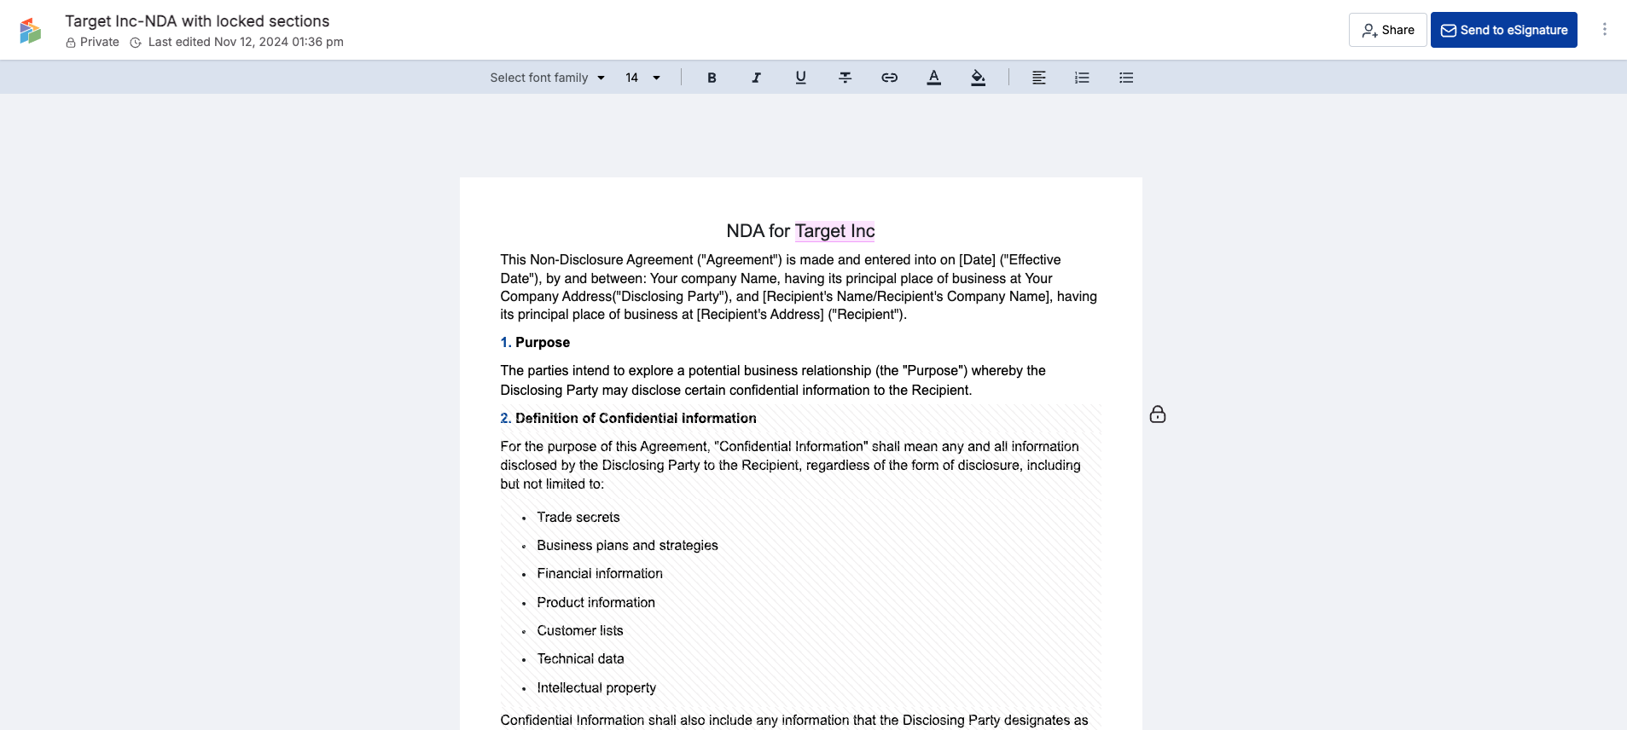The width and height of the screenshot is (1627, 730).
Task: Click Send to eSignature
Action: [x=1504, y=30]
